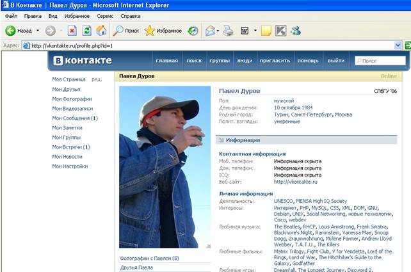Click the Mail envelope toolbar icon
This screenshot has width=411, height=272.
(x=210, y=30)
